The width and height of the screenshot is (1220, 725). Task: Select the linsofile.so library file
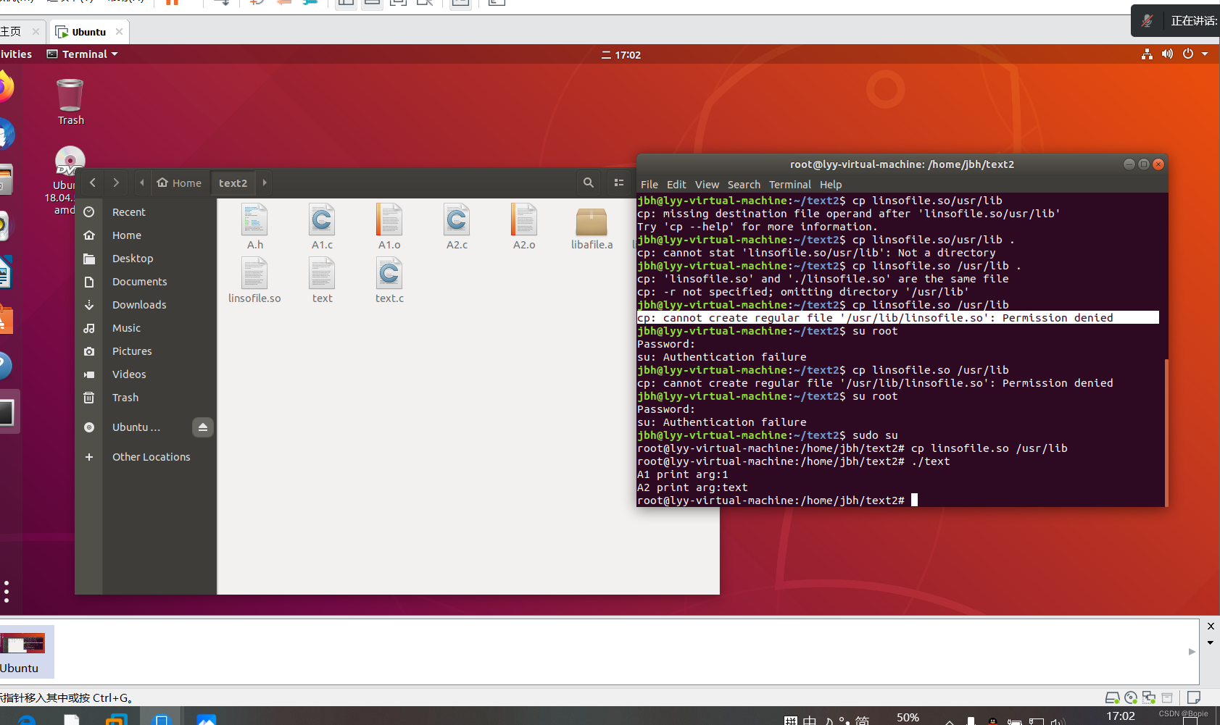pos(254,280)
